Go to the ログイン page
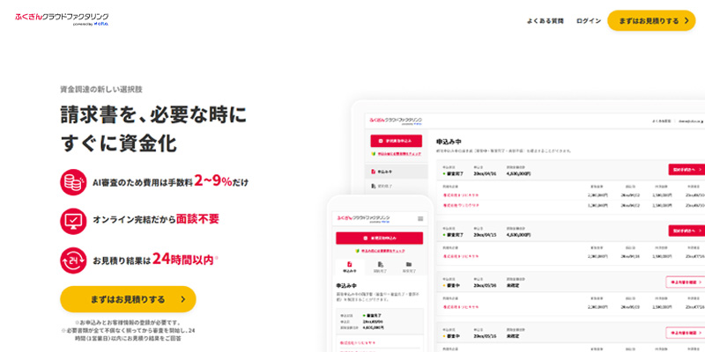 (588, 20)
